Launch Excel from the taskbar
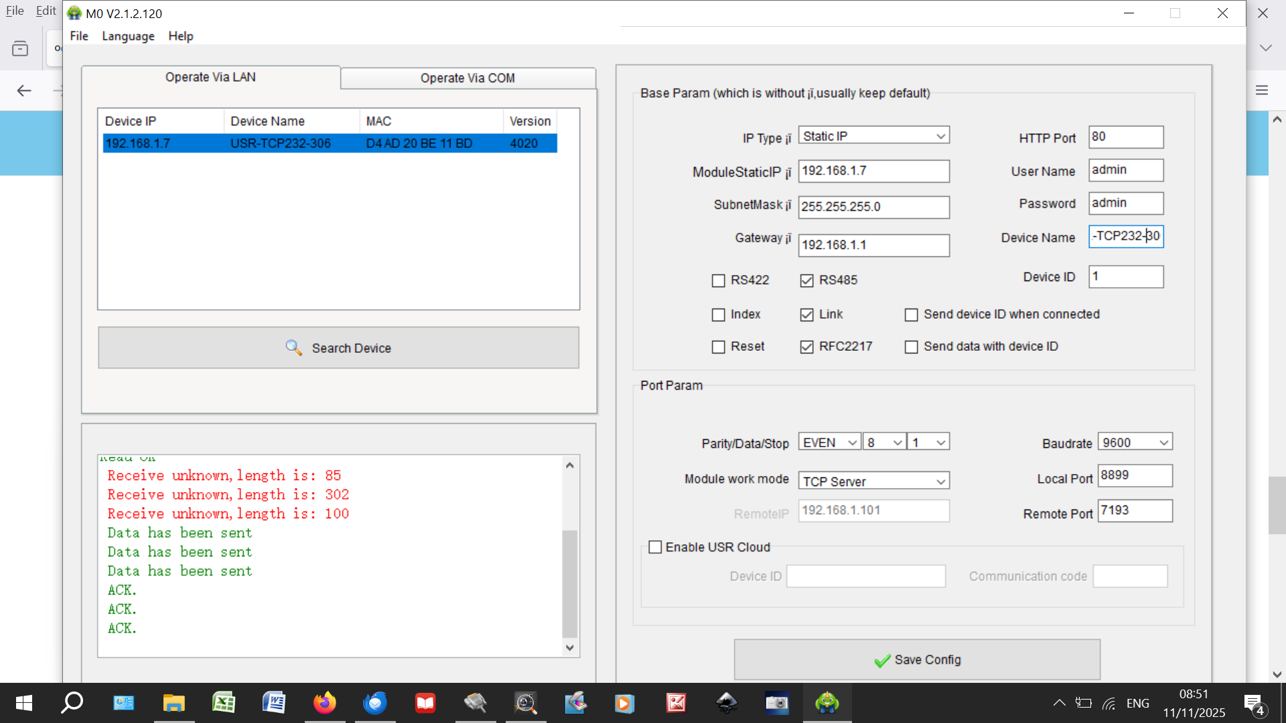This screenshot has width=1286, height=723. [x=224, y=703]
